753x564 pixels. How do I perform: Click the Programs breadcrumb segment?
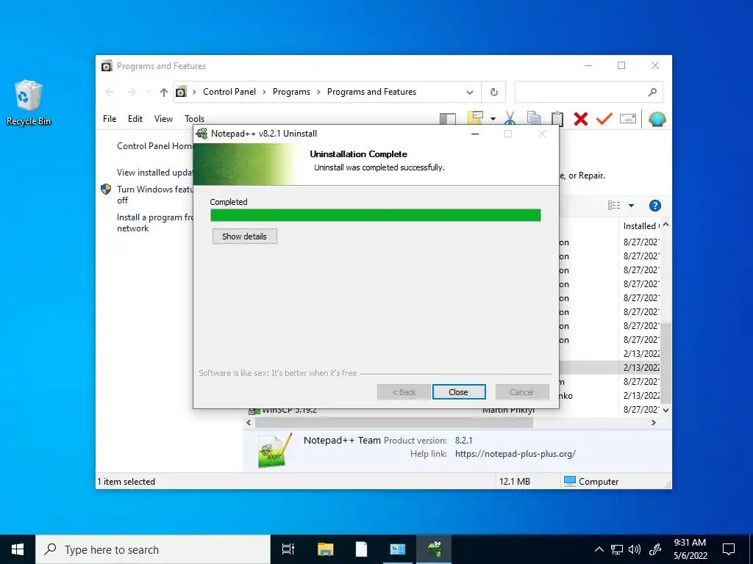[x=291, y=92]
